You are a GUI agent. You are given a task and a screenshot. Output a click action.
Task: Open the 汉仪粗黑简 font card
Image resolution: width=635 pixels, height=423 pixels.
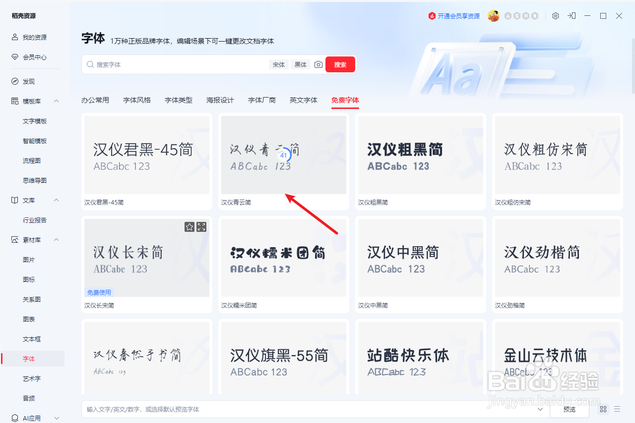pos(421,161)
